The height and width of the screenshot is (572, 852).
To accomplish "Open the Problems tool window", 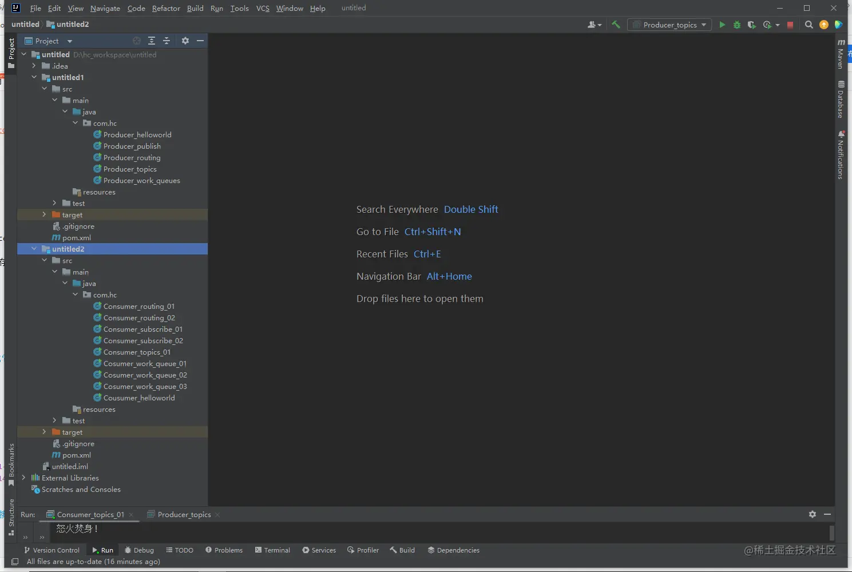I will click(224, 550).
